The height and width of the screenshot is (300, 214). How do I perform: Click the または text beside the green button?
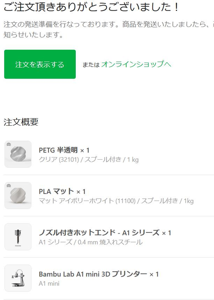click(91, 65)
